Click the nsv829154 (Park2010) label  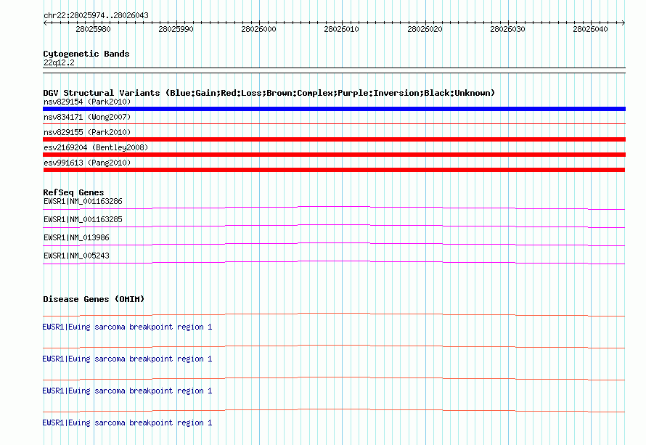(x=87, y=102)
